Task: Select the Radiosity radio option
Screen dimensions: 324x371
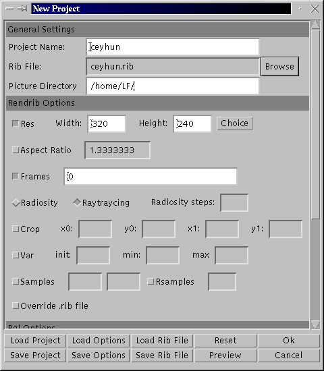Action: click(x=16, y=203)
